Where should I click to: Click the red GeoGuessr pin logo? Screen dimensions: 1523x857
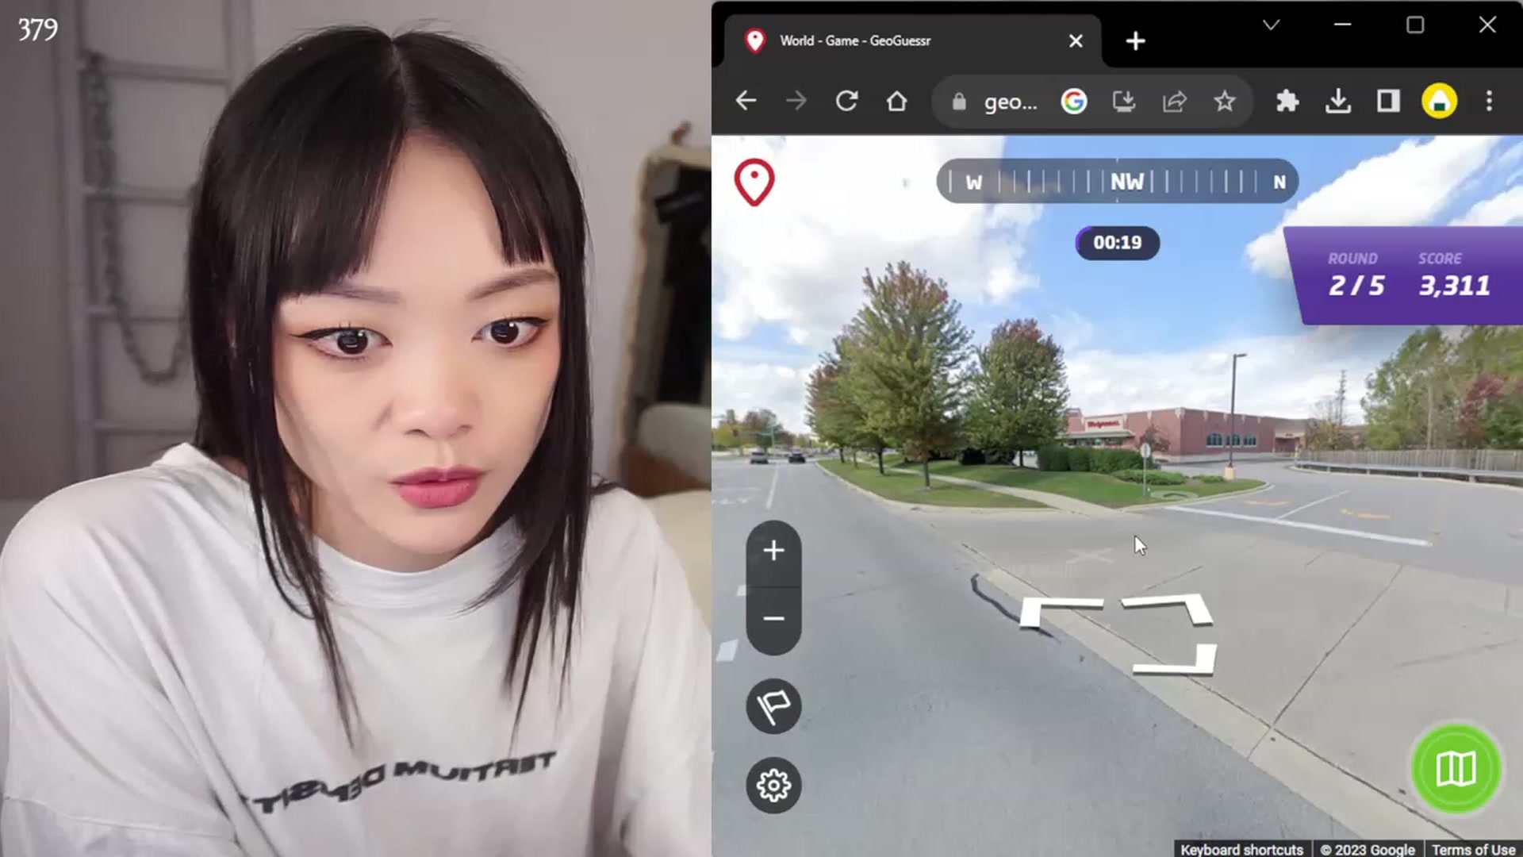click(x=754, y=182)
